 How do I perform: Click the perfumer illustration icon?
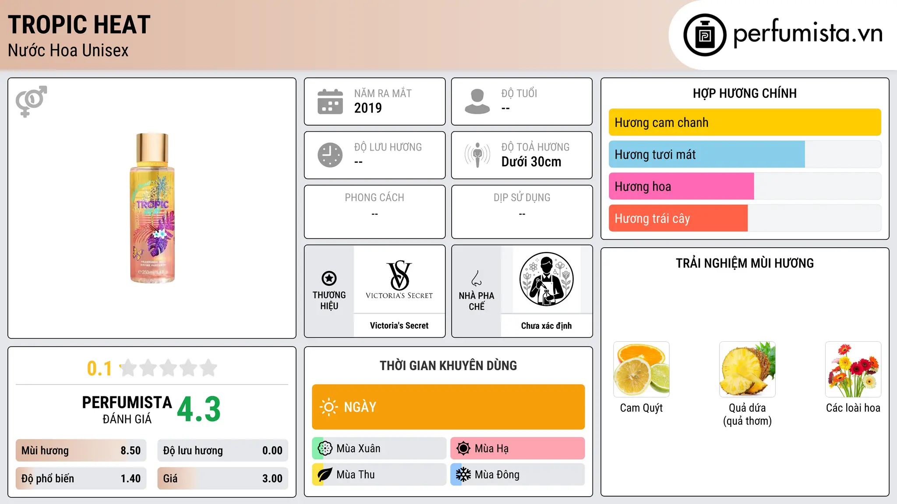[546, 279]
